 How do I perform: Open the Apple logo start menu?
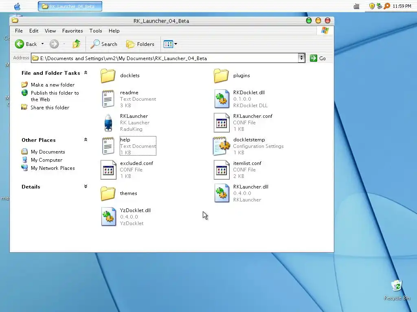click(17, 6)
